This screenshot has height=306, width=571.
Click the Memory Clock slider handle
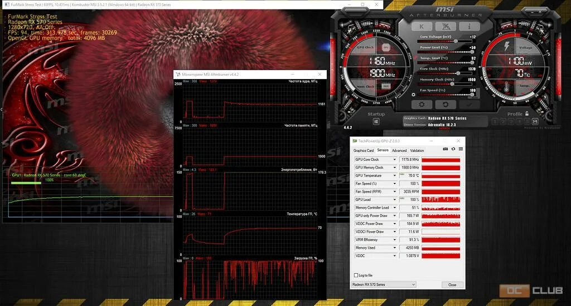(x=452, y=84)
